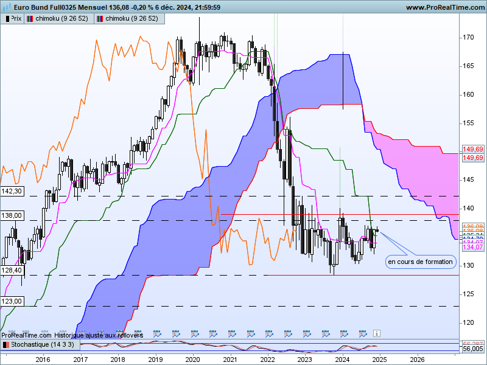Image resolution: width=487 pixels, height=365 pixels.
Task: Select the Prix label tab
Action: tap(12, 19)
